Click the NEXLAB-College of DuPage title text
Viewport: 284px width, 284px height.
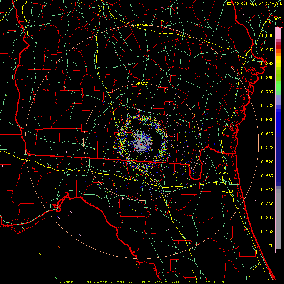click(252, 3)
